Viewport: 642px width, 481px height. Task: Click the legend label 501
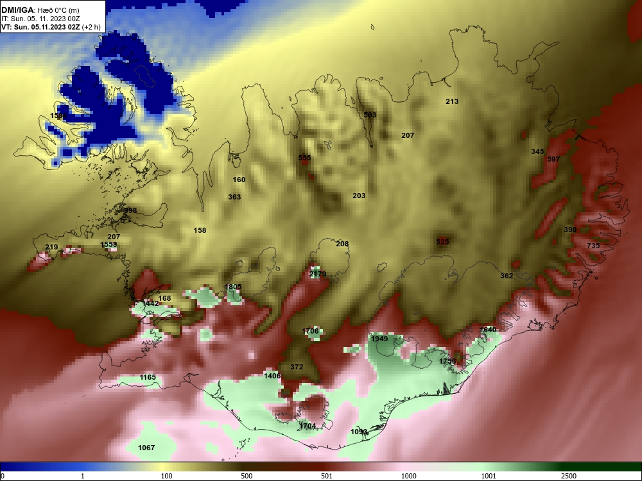(x=326, y=476)
